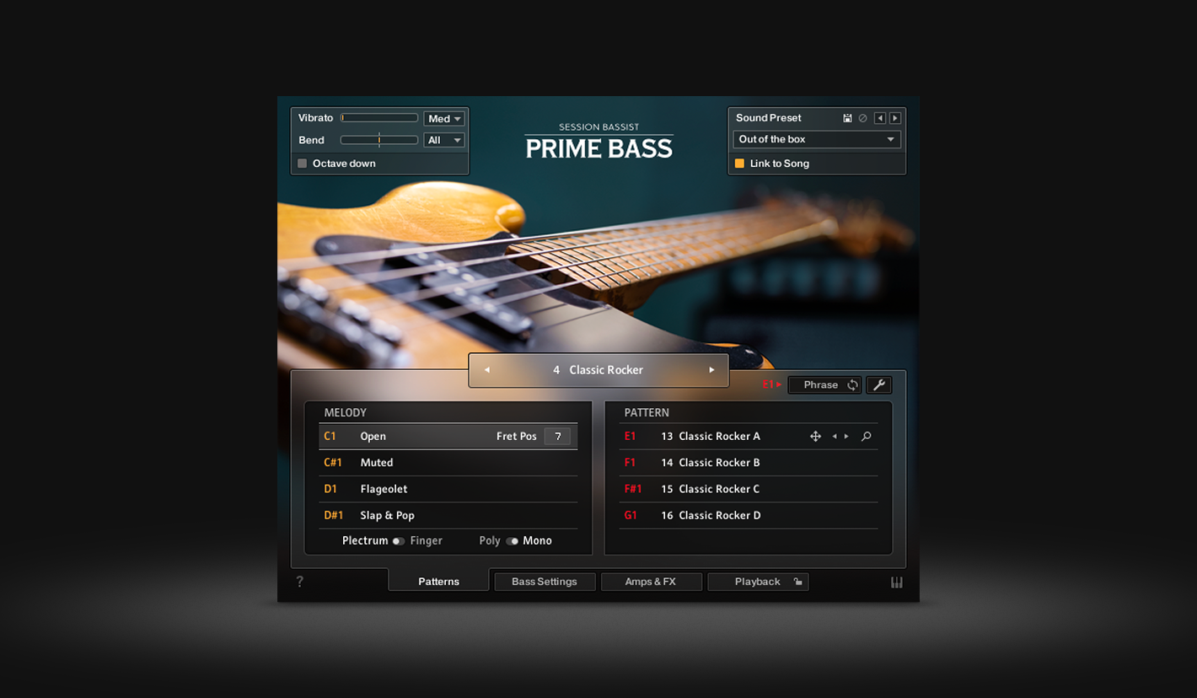Enable the Octave down checkbox
1197x698 pixels.
[x=303, y=164]
